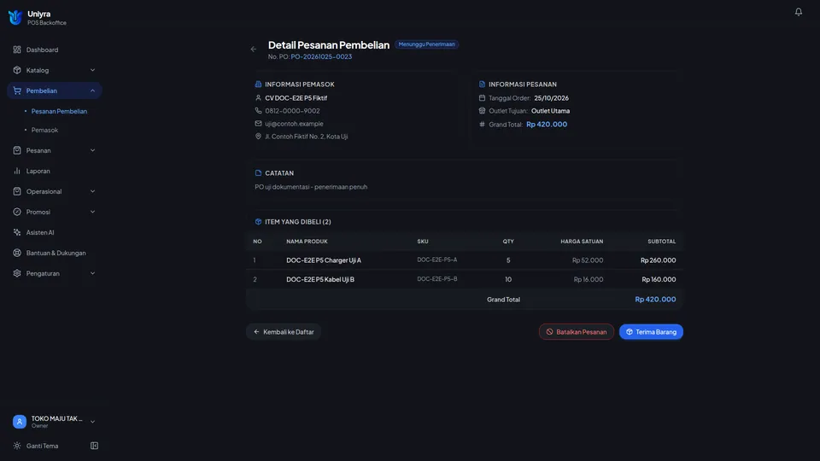The image size is (820, 461).
Task: Click Batalkan Pesanan button
Action: [577, 332]
